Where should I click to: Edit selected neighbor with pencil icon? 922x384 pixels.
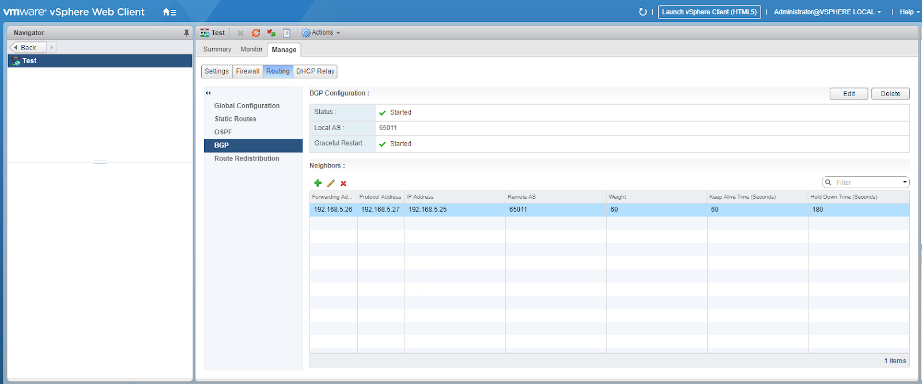pyautogui.click(x=331, y=183)
